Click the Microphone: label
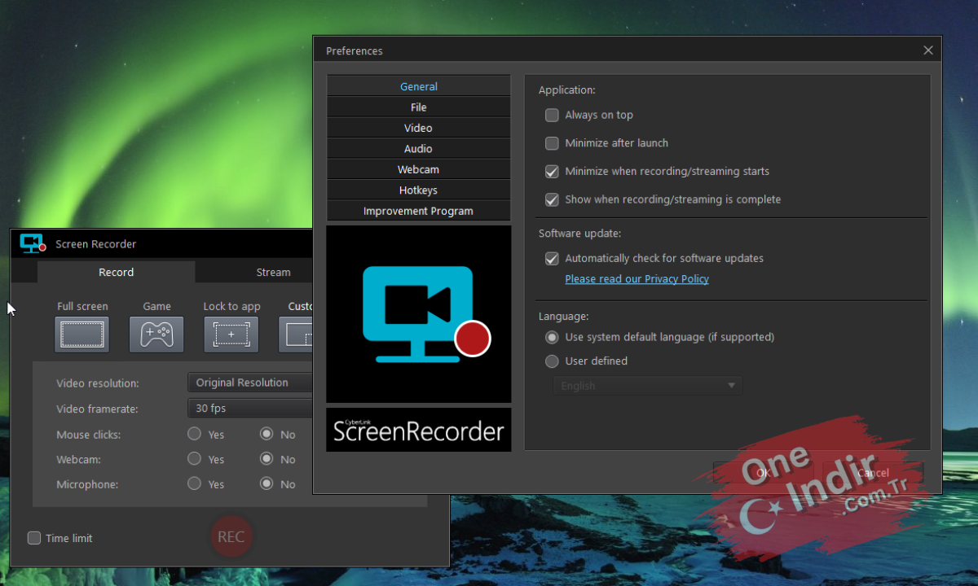The image size is (978, 586). [87, 485]
